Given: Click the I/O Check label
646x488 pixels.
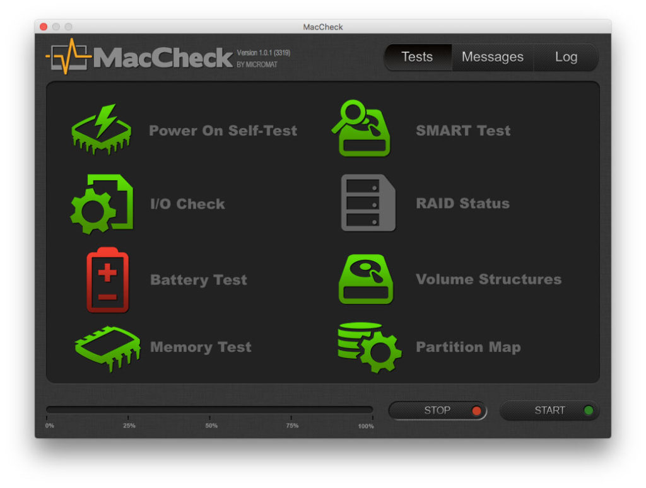Looking at the screenshot, I should pos(188,204).
